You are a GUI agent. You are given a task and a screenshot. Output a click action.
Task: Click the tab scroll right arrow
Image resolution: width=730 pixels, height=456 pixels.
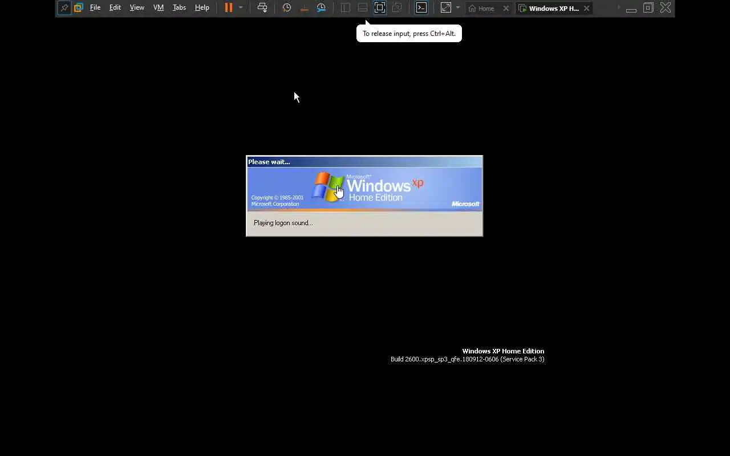(x=619, y=7)
